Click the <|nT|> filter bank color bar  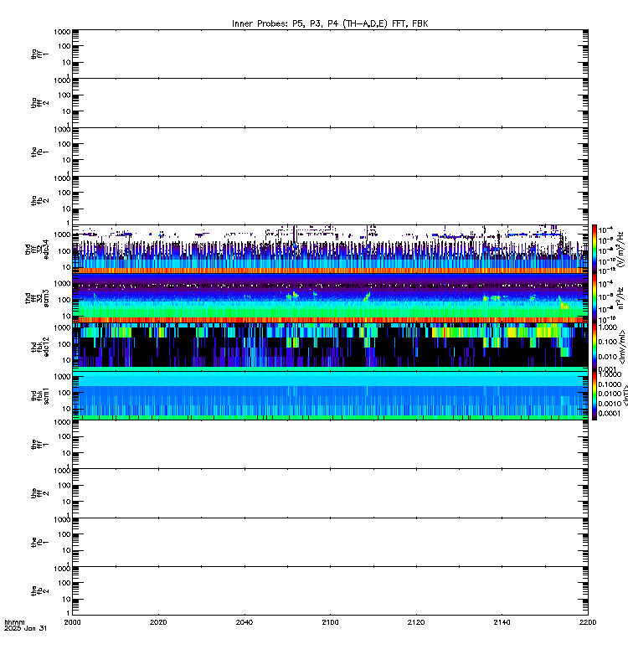tap(595, 395)
